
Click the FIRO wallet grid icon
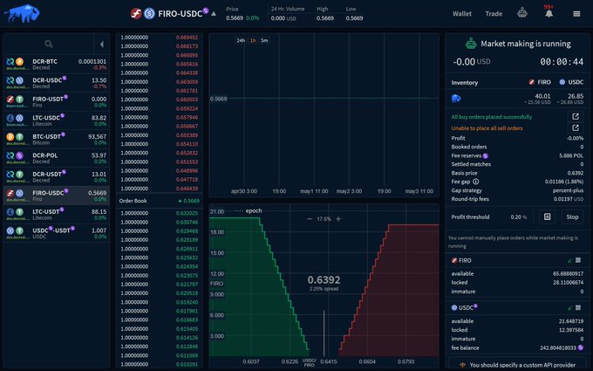coord(578,260)
